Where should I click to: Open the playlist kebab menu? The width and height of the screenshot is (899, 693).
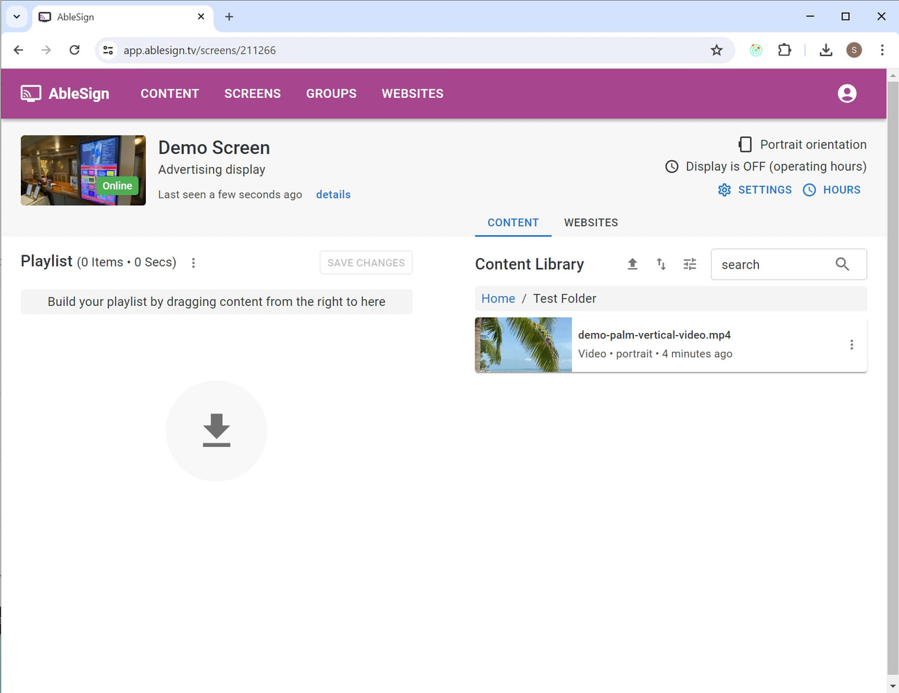coord(193,263)
